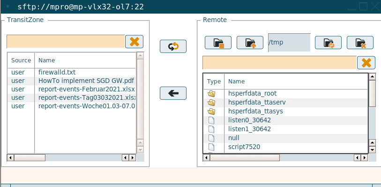Focus the Remote filter text field
Screen dimensions: 381x187
(279, 63)
